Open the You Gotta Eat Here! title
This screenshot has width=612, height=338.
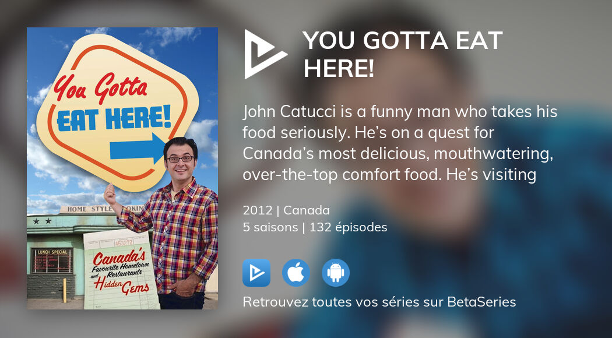point(402,54)
